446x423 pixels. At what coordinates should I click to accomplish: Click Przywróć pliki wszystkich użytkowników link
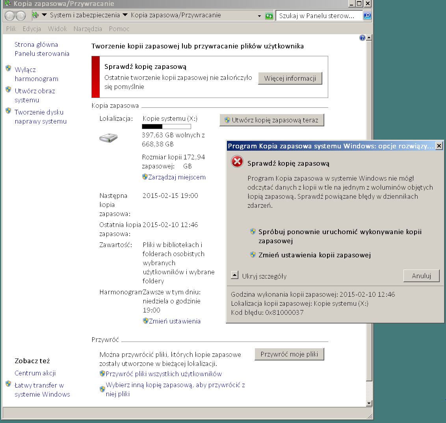coord(164,374)
